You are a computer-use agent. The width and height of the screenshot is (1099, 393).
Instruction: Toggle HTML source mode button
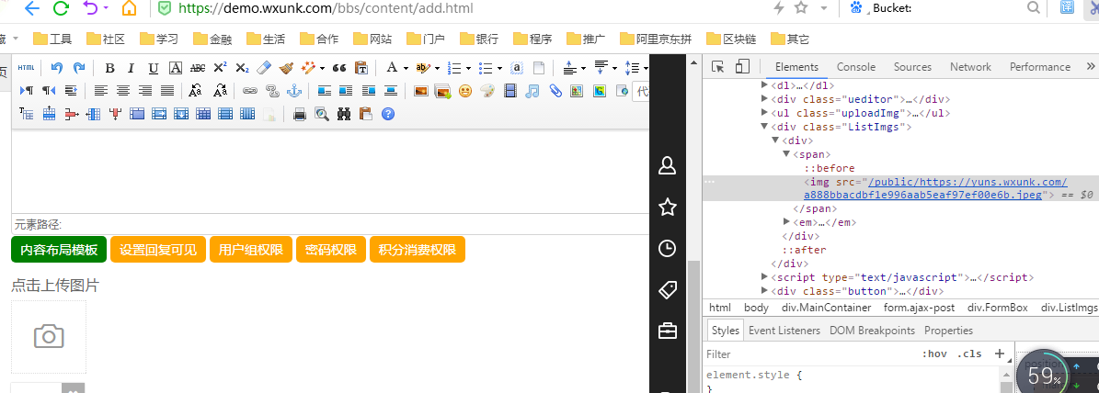tap(26, 68)
